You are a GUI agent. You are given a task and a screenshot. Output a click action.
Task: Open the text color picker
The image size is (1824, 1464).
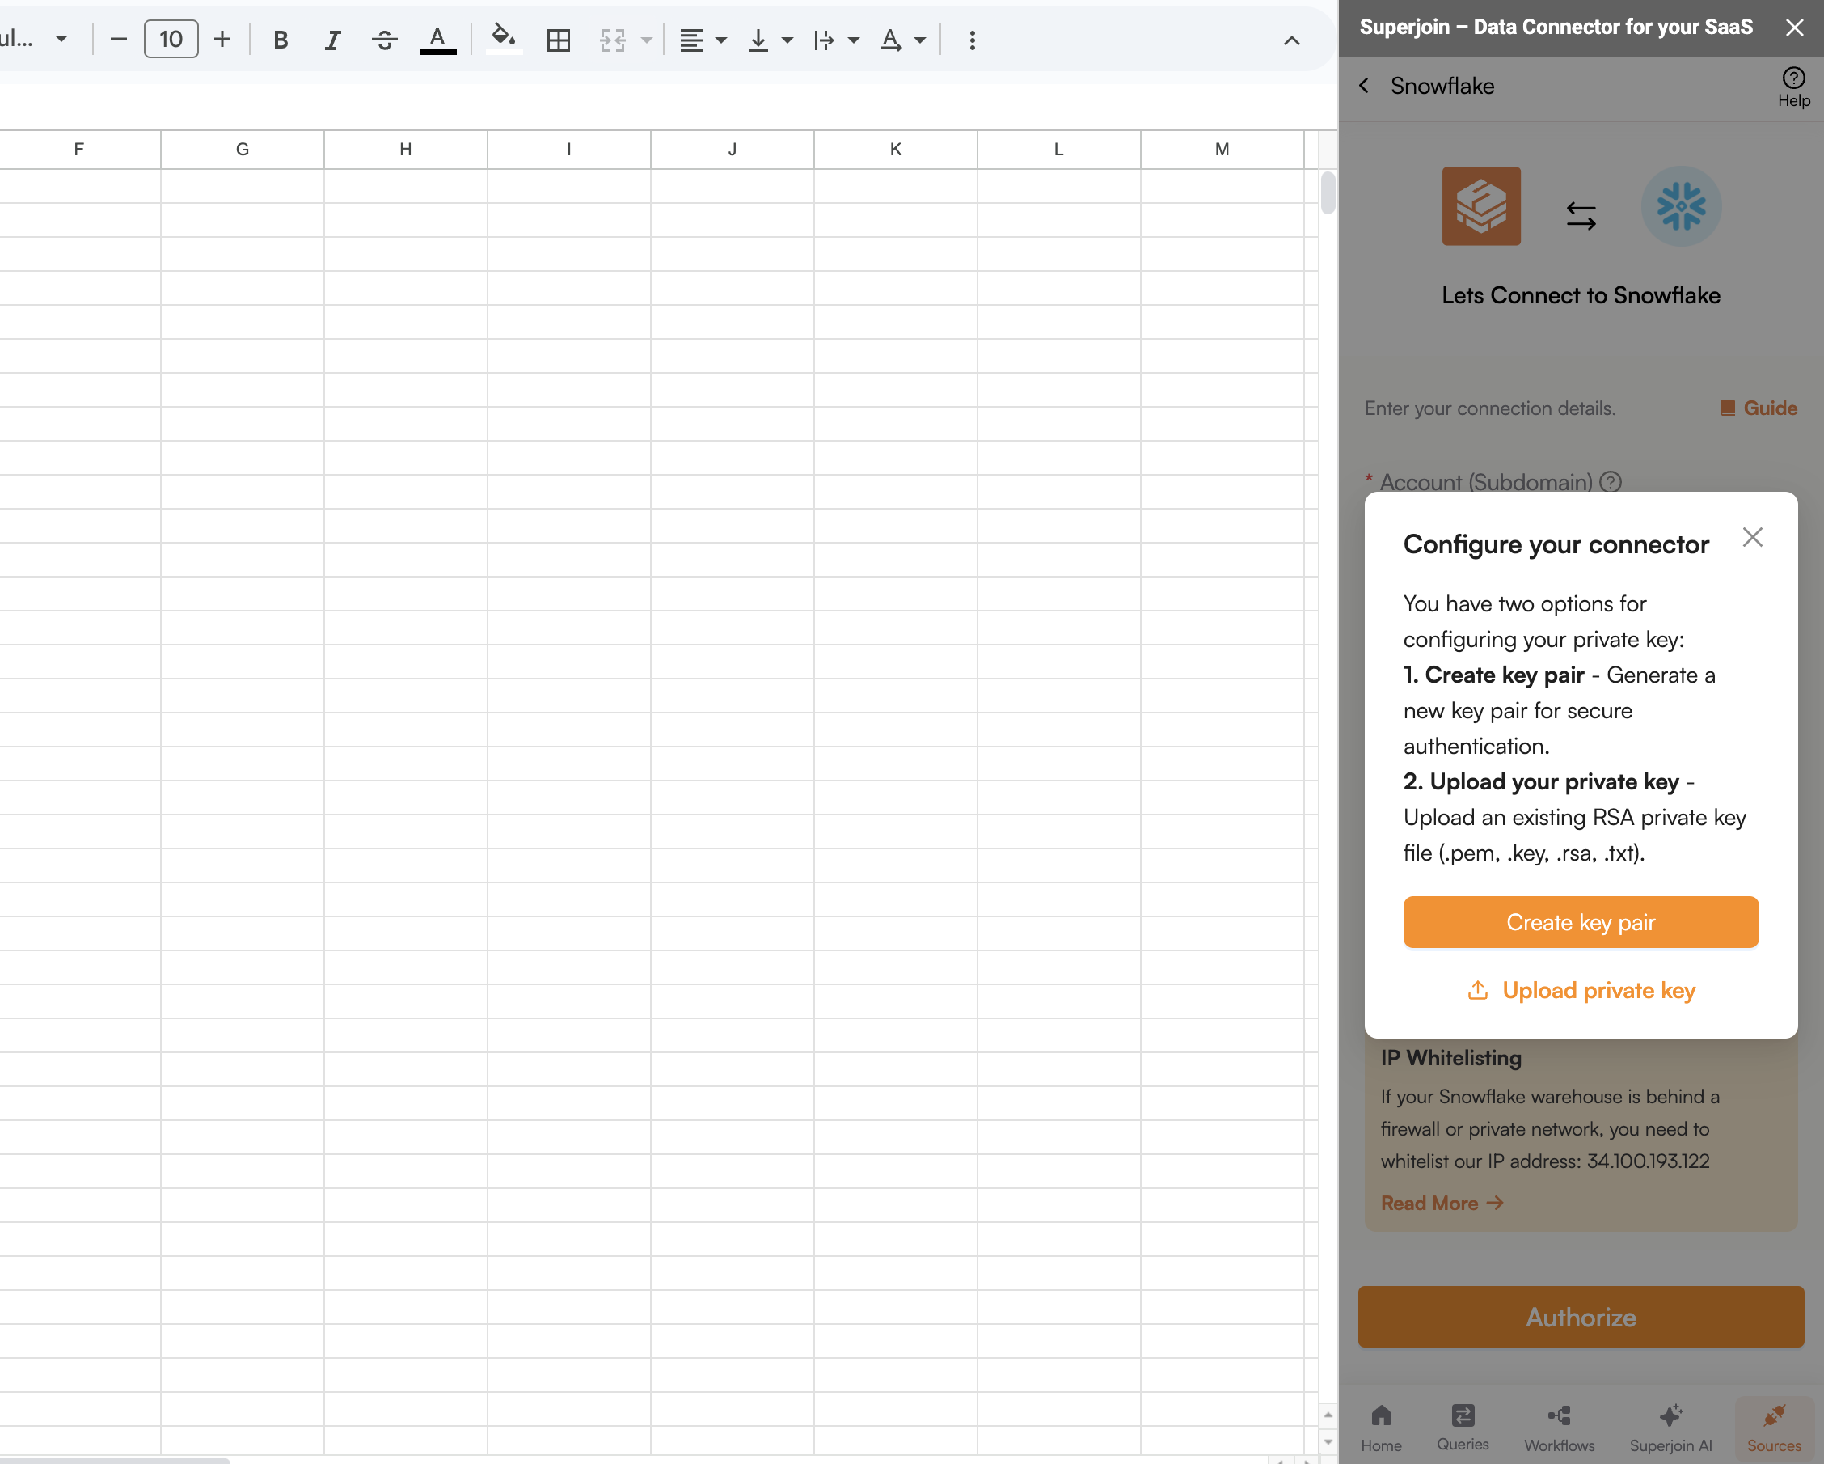point(437,40)
